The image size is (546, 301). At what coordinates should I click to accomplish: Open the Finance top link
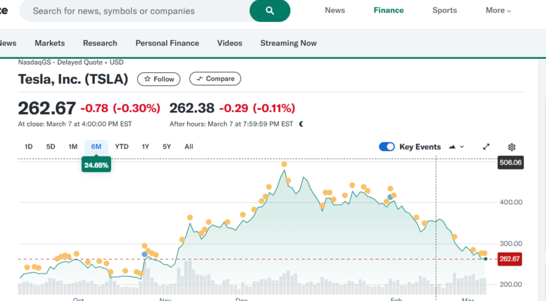(389, 10)
